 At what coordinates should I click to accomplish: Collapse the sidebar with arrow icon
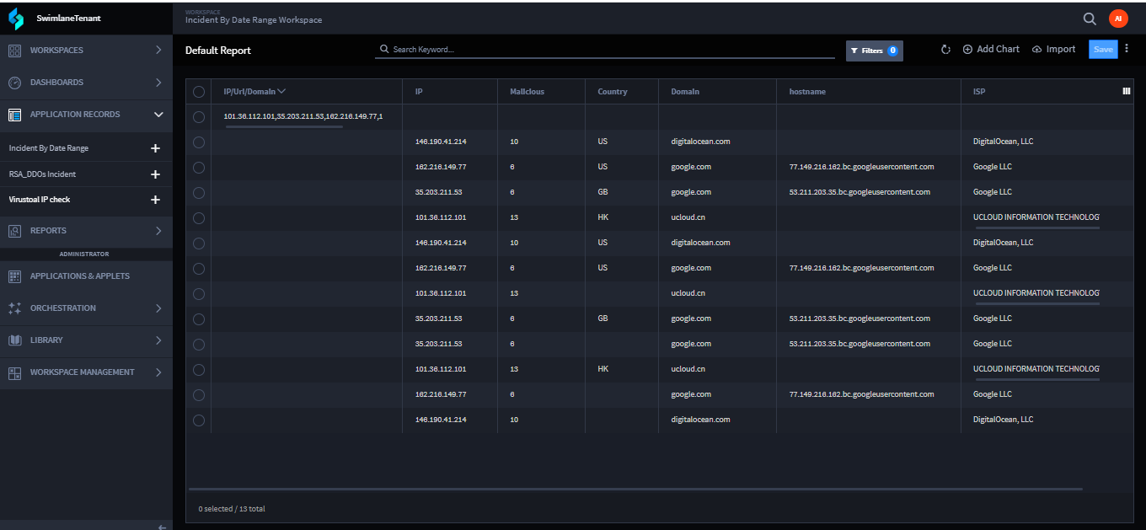click(x=163, y=527)
